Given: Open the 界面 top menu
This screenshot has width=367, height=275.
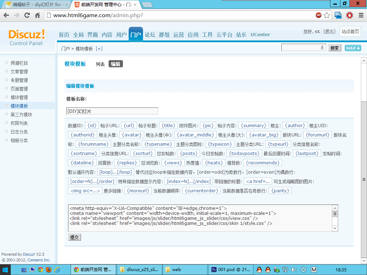Looking at the screenshot, I should tap(92, 35).
